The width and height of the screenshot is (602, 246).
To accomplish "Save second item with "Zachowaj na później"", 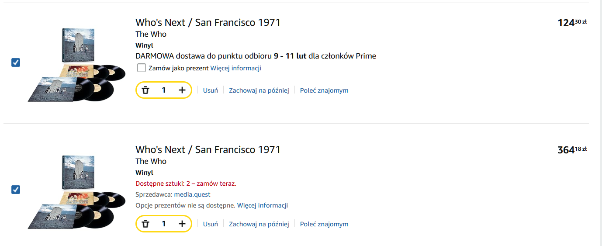I will click(259, 224).
